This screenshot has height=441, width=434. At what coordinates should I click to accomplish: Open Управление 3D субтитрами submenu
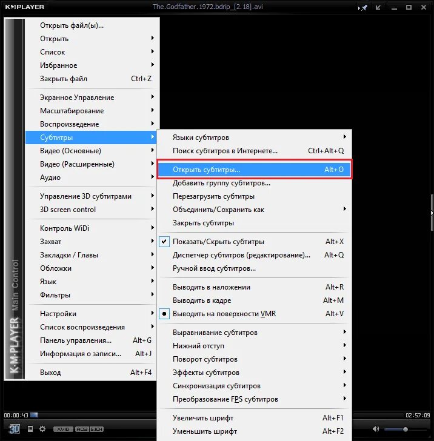pos(91,196)
